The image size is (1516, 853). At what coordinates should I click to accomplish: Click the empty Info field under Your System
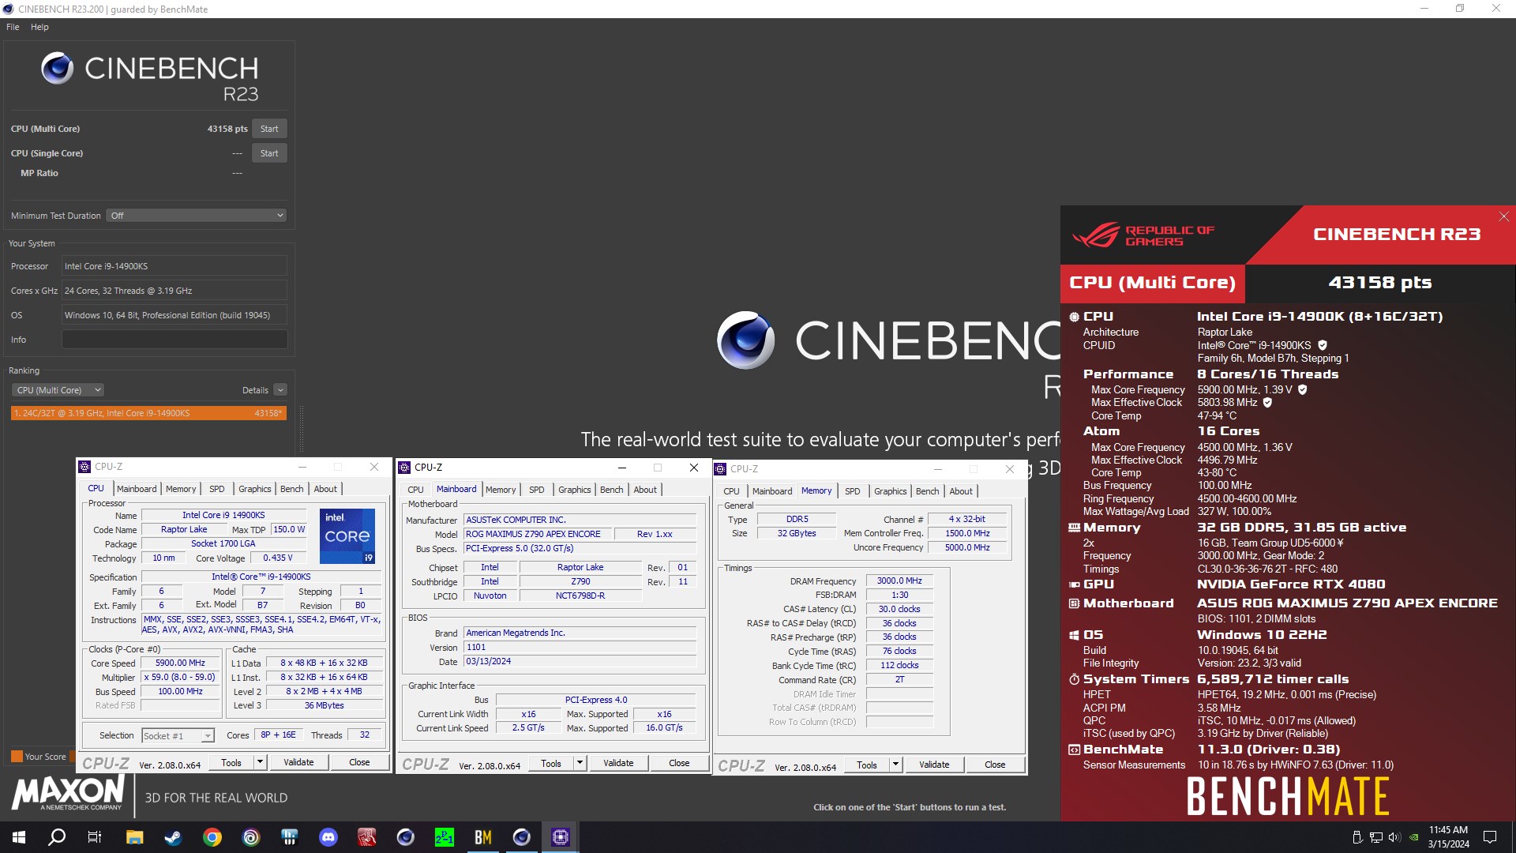point(174,340)
